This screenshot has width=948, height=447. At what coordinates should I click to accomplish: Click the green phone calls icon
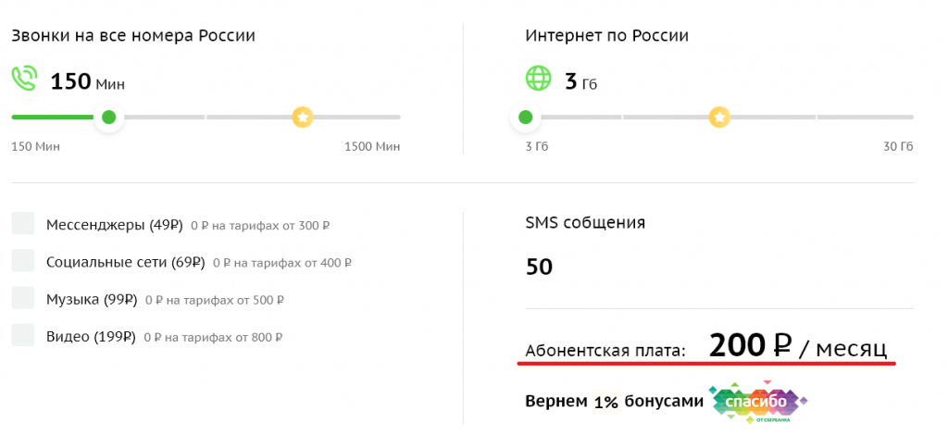click(x=25, y=78)
